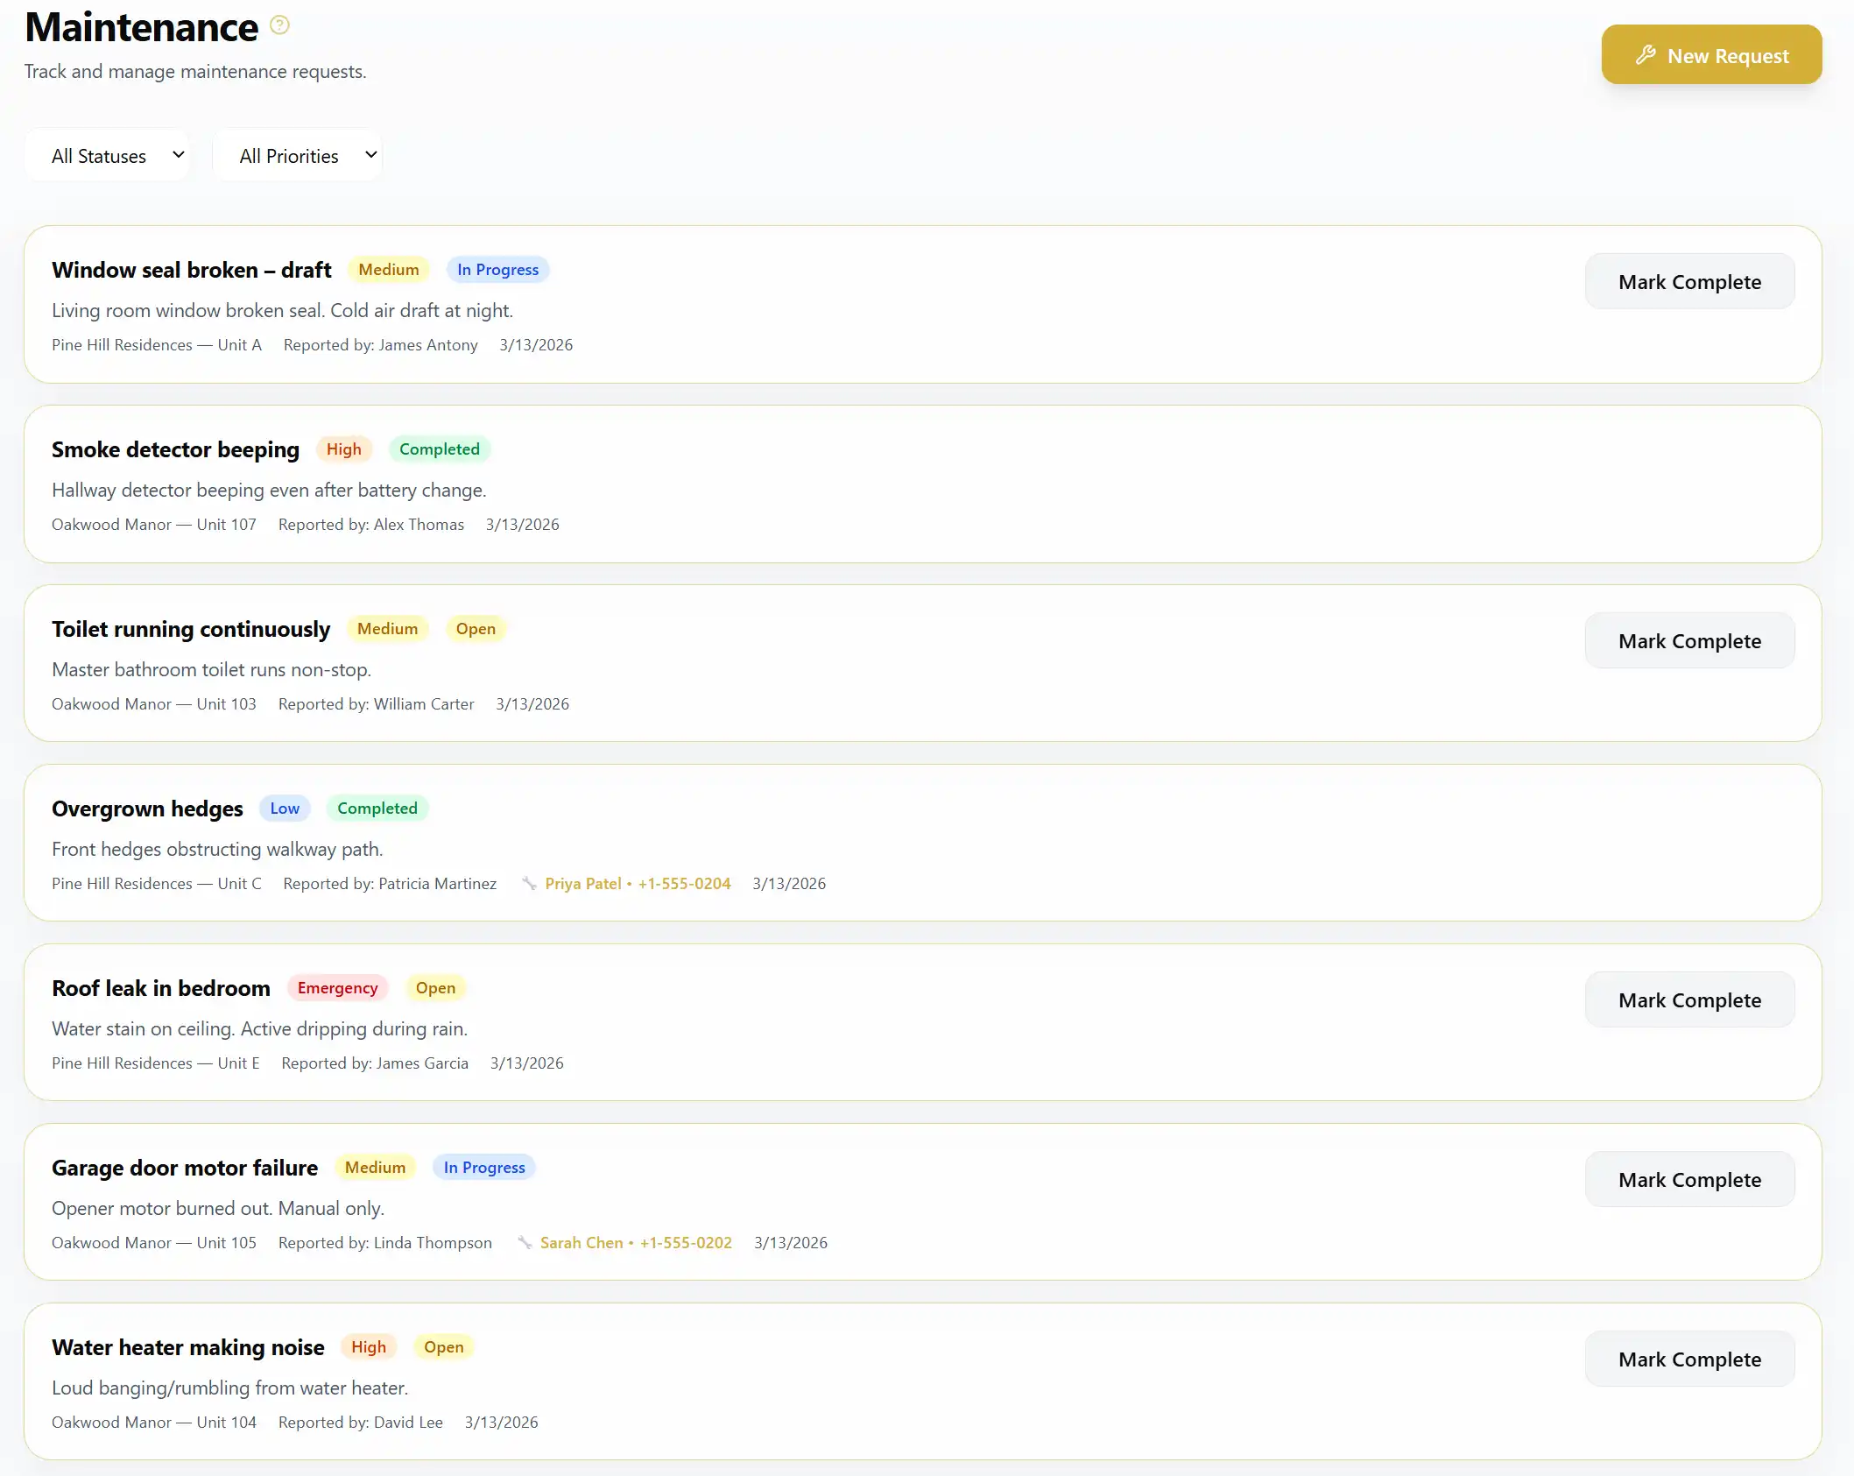
Task: Click the help icon beside the Maintenance heading
Action: [x=279, y=25]
